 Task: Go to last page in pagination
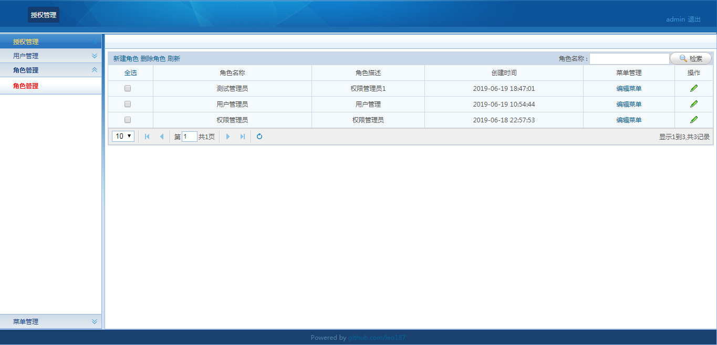tap(242, 137)
